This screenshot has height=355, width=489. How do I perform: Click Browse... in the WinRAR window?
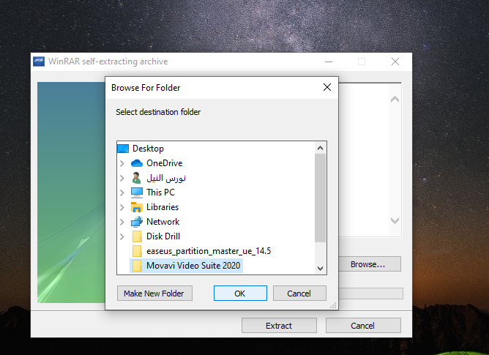tap(370, 264)
